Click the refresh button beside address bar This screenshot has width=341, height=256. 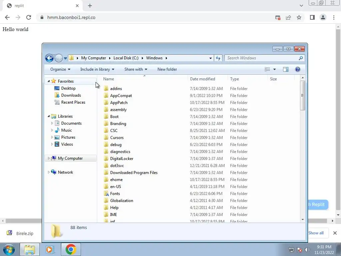tap(218, 58)
